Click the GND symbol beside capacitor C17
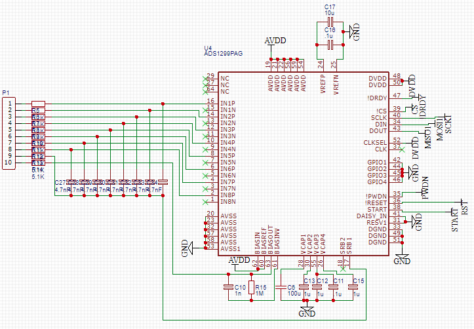Viewport: 474px width, 329px height. tap(354, 31)
